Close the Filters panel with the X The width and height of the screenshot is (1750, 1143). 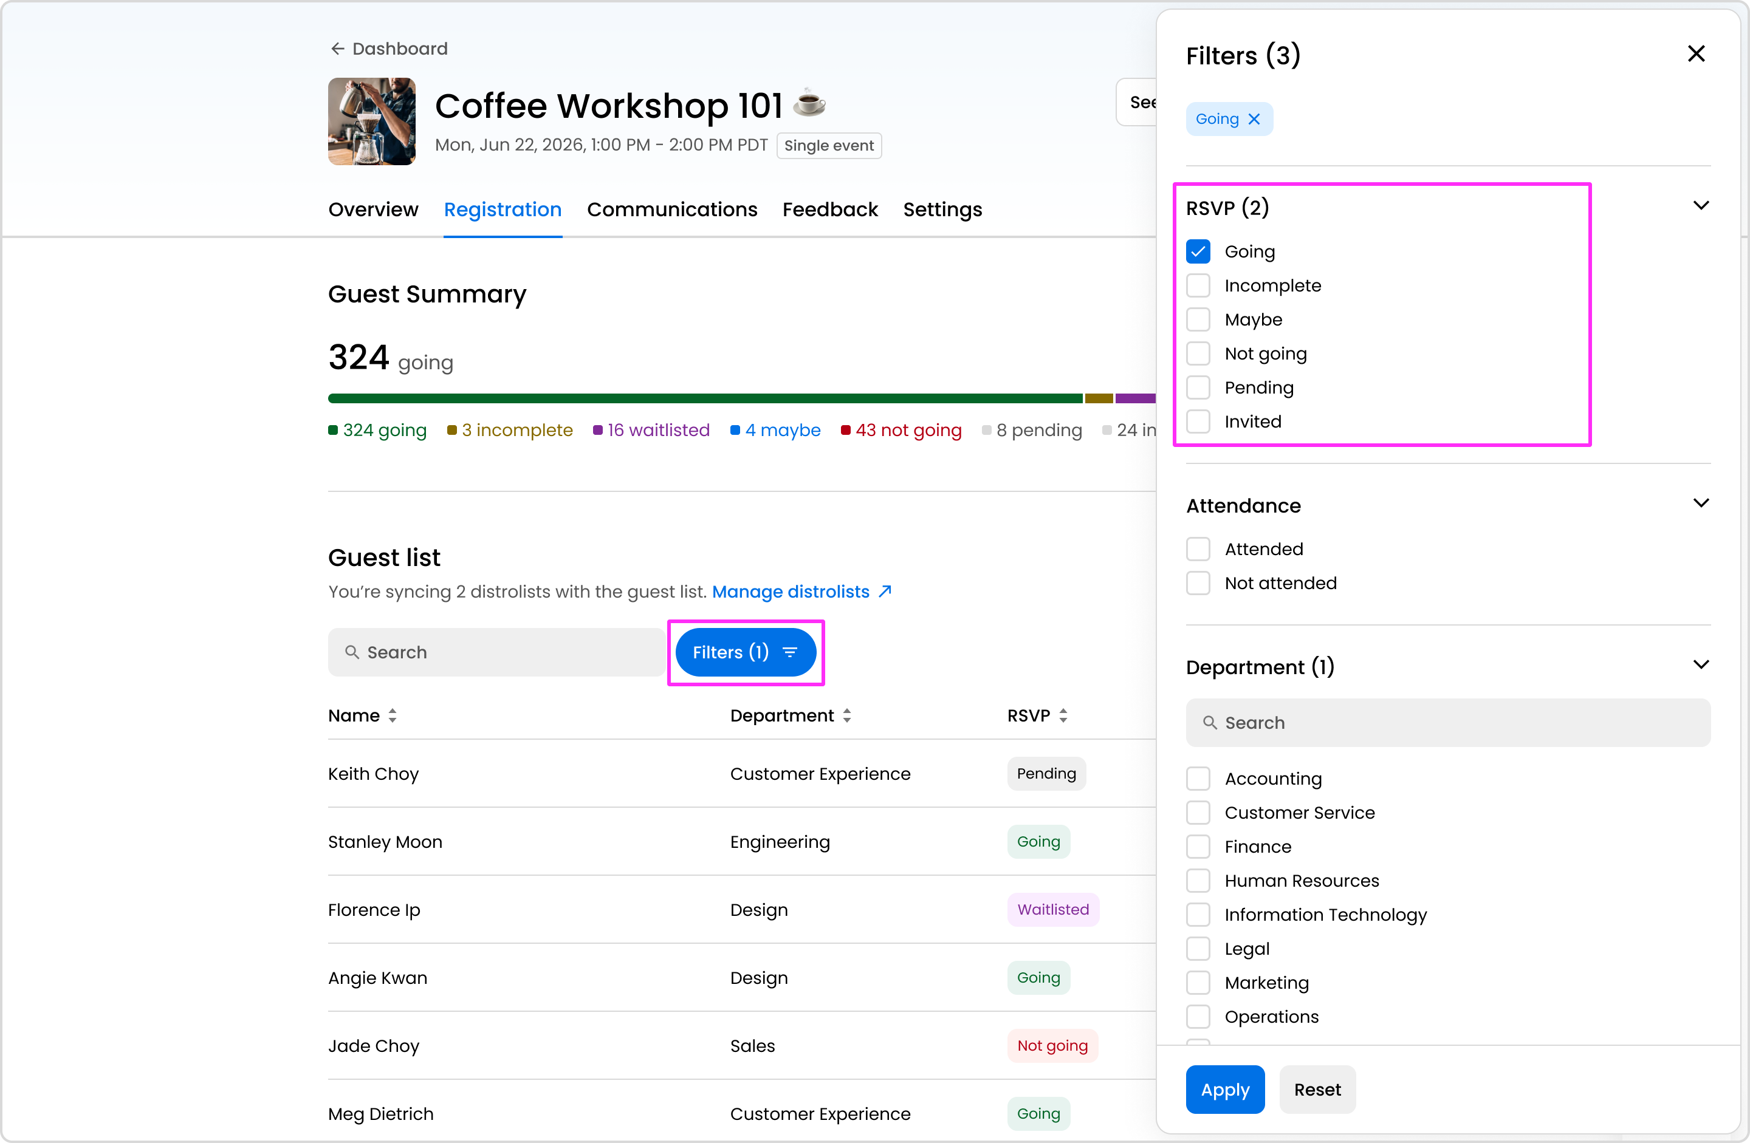click(1695, 53)
